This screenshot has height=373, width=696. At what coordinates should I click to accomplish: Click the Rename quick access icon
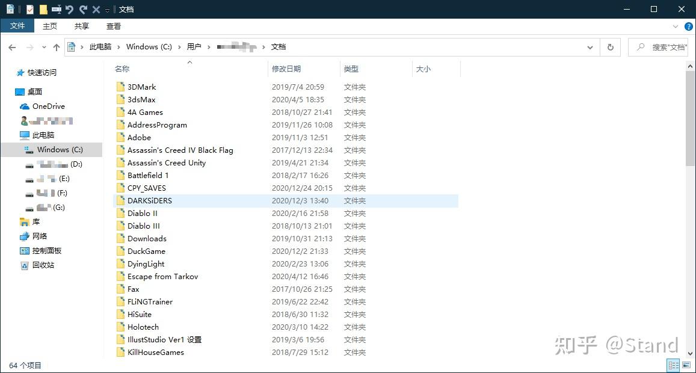(56, 9)
